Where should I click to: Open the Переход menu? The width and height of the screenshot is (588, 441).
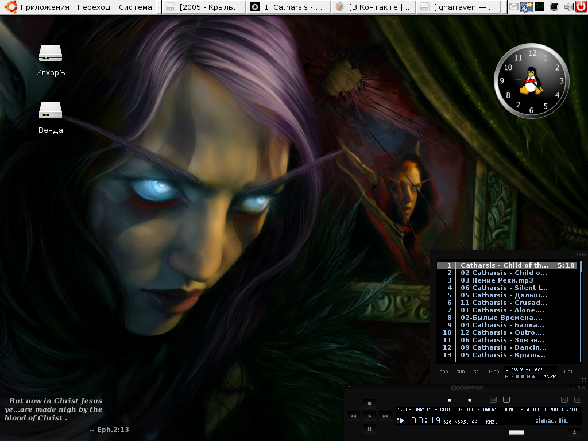[94, 7]
